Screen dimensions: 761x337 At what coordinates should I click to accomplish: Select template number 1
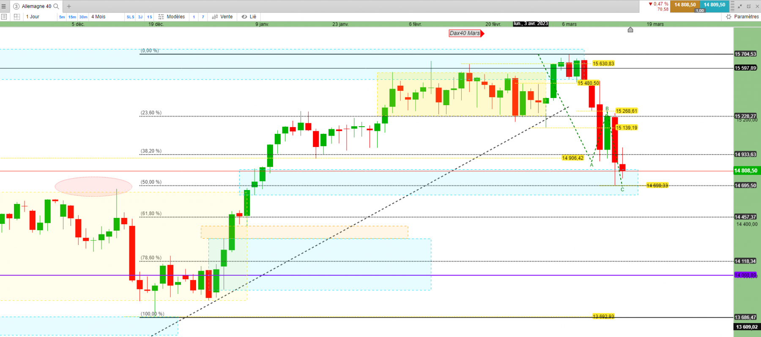[x=194, y=17]
